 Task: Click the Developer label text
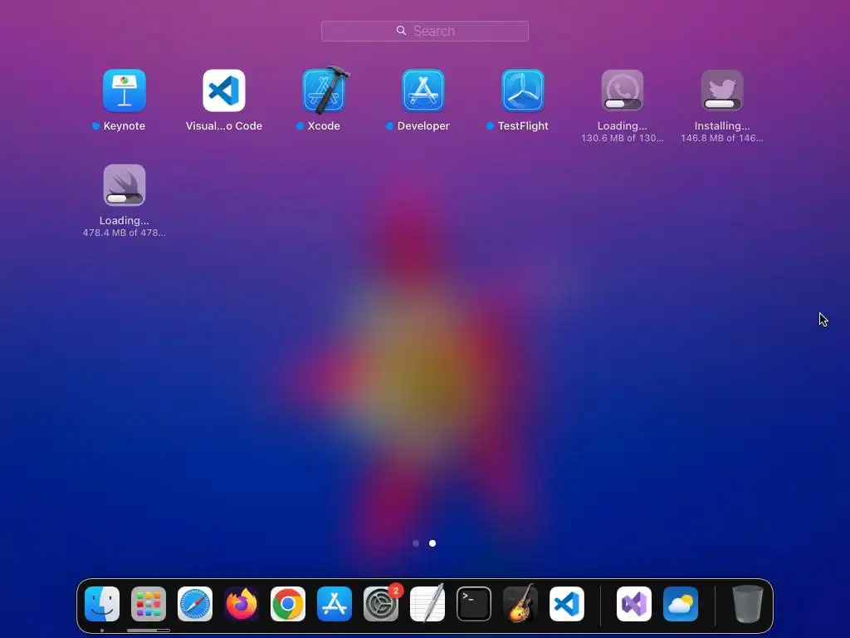tap(423, 126)
